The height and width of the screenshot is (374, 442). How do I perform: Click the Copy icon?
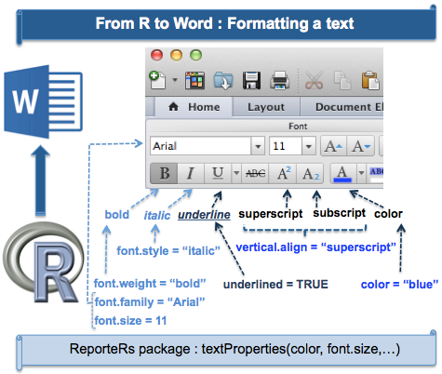342,80
